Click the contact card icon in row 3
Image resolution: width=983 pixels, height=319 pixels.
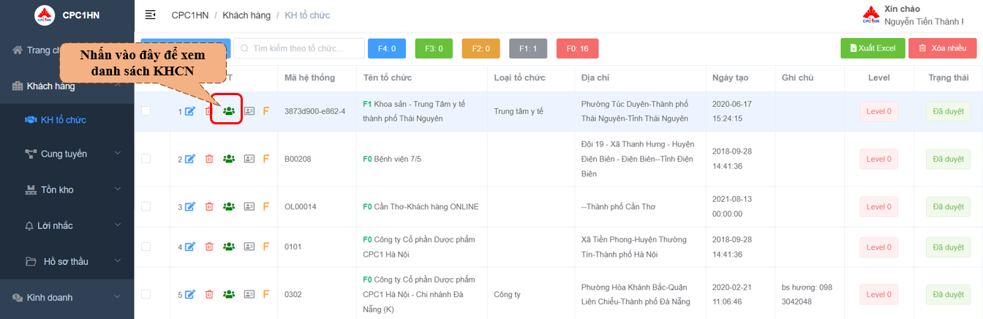tap(249, 207)
